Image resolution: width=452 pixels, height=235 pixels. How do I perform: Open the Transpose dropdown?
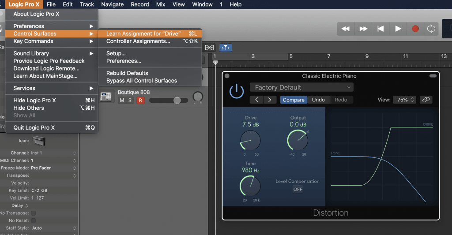click(53, 175)
